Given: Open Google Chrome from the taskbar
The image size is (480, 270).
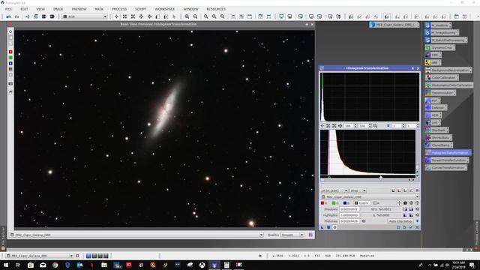Looking at the screenshot, I should tap(55, 265).
